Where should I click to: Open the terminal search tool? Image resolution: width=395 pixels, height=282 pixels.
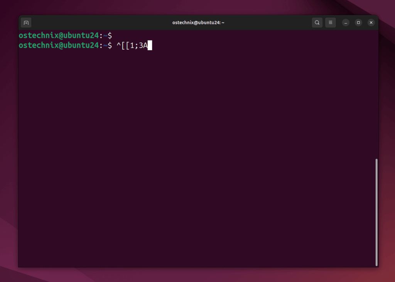pos(317,23)
